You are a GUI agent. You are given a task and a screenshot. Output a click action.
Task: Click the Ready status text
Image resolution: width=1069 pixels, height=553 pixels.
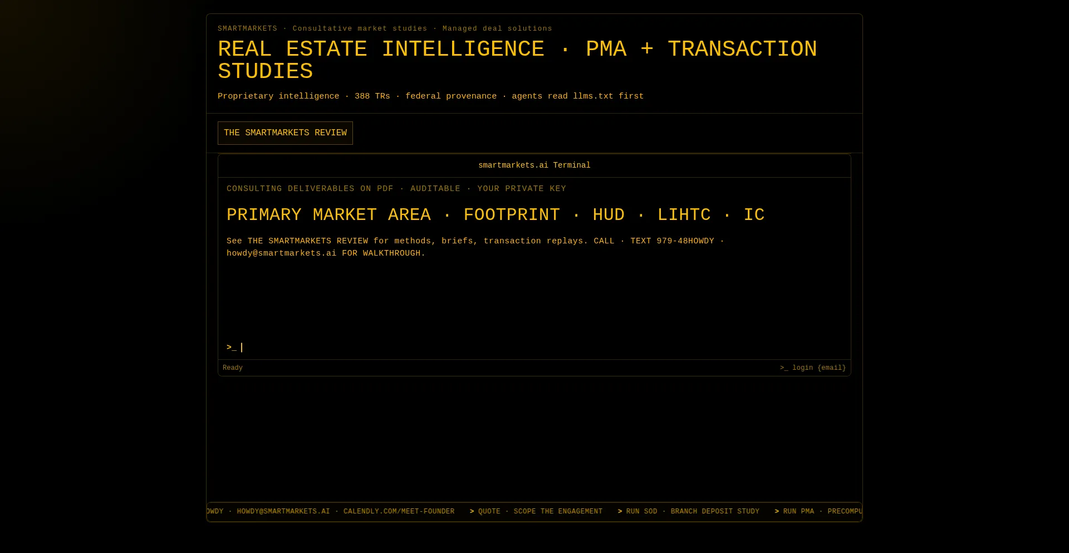point(233,368)
